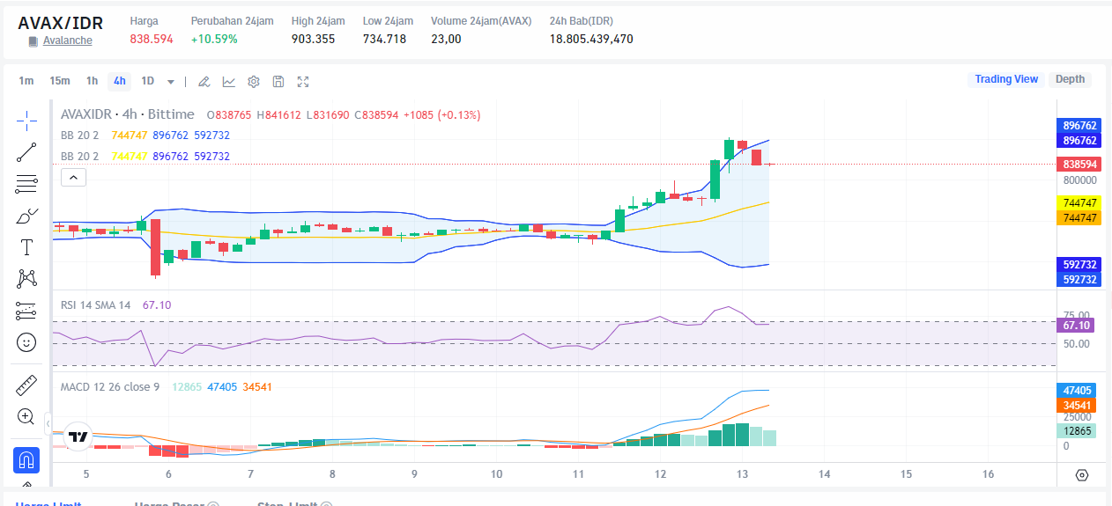The image size is (1112, 506).
Task: Click date 13 on the time axis
Action: click(x=742, y=474)
